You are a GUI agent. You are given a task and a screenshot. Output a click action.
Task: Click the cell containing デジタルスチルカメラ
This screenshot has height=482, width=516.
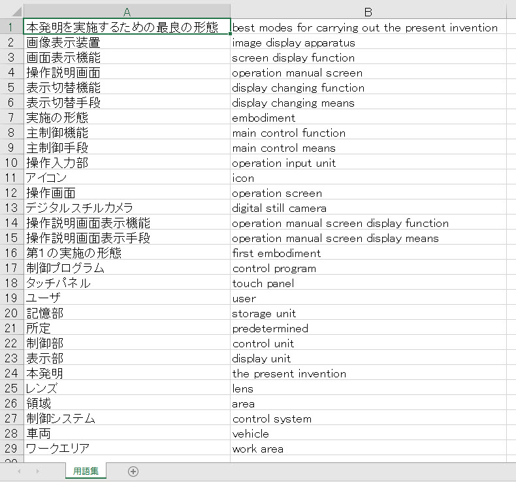(127, 208)
